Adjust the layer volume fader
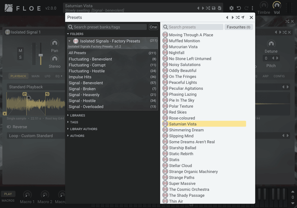Screen dimensions: 297x208 coord(40,55)
